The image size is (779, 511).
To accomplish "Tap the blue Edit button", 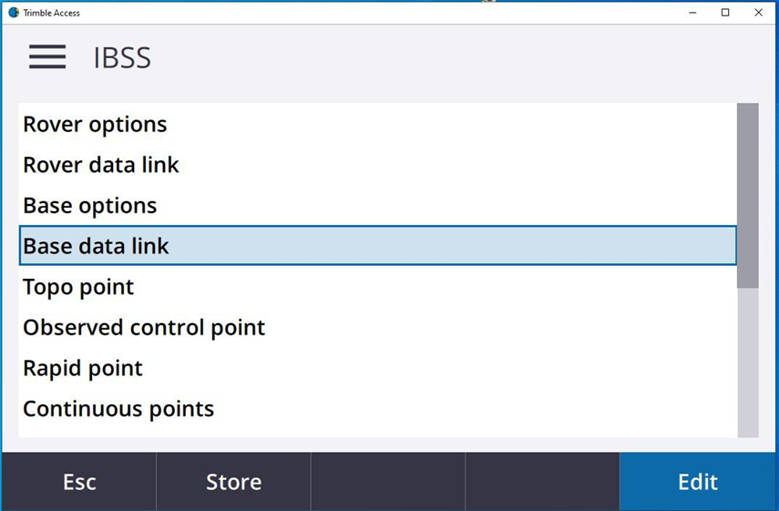I will pyautogui.click(x=698, y=482).
